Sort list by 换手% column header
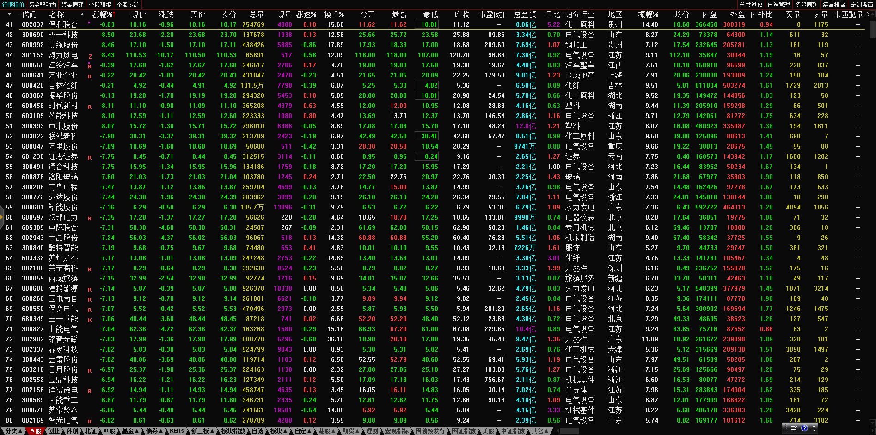The height and width of the screenshot is (435, 876). click(334, 14)
